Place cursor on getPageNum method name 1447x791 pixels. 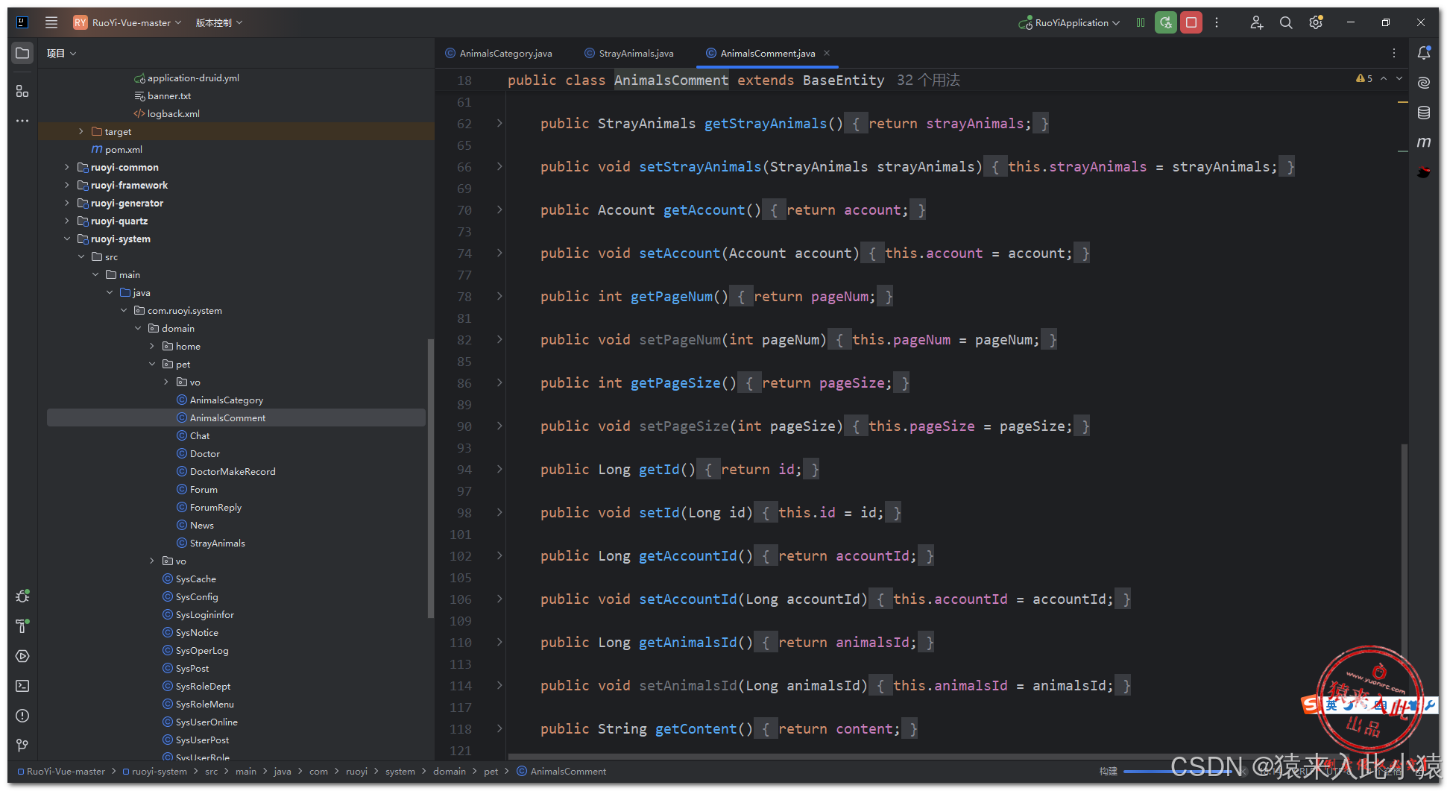click(x=672, y=296)
